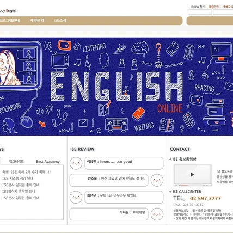Screen dimensions: 233x233
Task: Open news item 축!!! ISE 특허 2개 추가 획득
Action: click(26, 172)
